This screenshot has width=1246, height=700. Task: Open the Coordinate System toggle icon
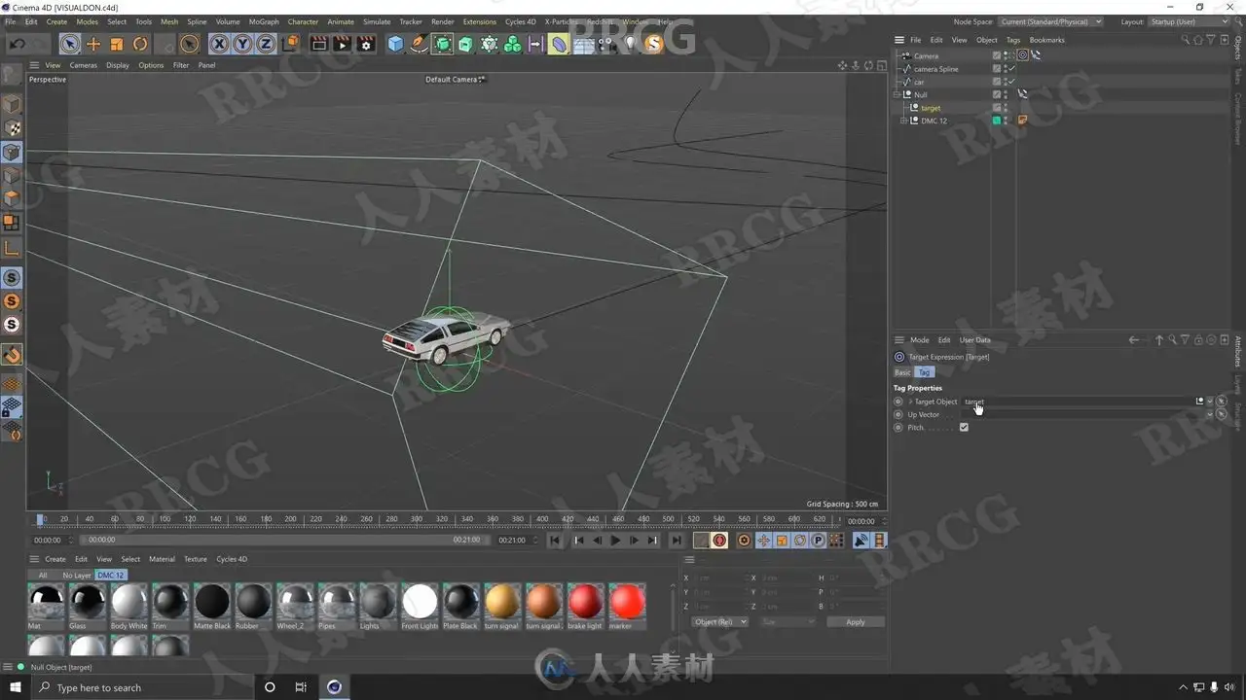tap(290, 44)
